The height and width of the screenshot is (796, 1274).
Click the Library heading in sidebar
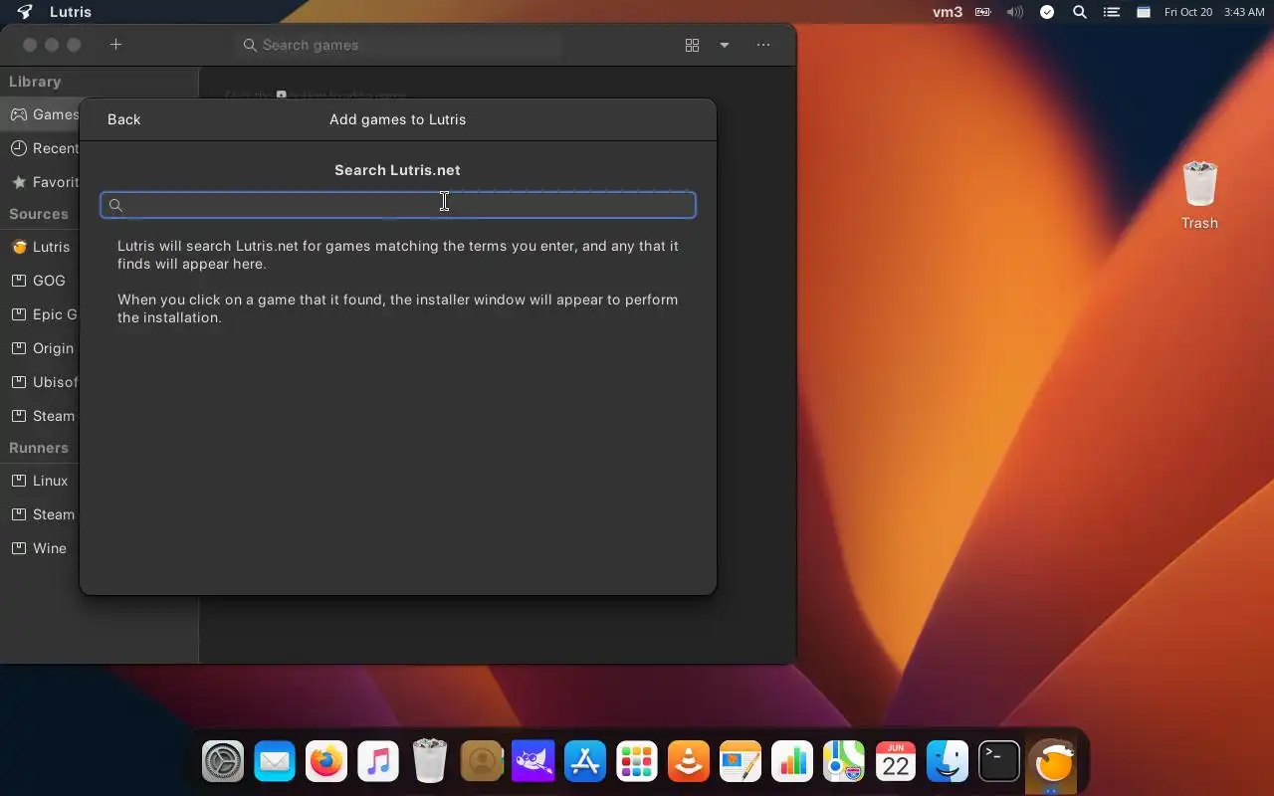(x=35, y=82)
